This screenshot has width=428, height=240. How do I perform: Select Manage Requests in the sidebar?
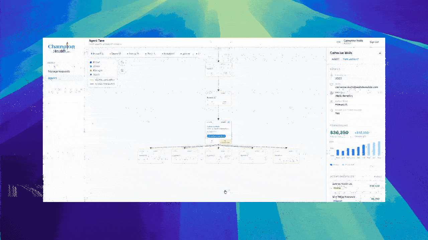click(59, 71)
